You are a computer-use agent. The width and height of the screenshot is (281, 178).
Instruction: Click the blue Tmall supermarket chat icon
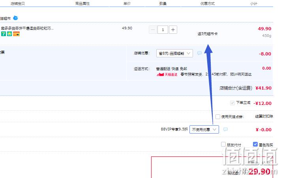click(x=15, y=18)
